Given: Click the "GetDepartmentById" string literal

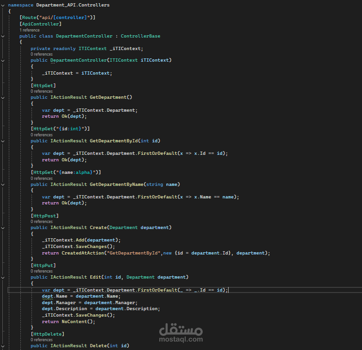Looking at the screenshot, I should 133,253.
